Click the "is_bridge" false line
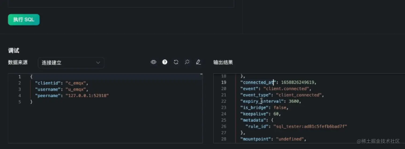 tap(264, 107)
